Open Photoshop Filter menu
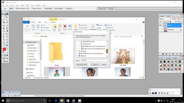 point(28,5)
